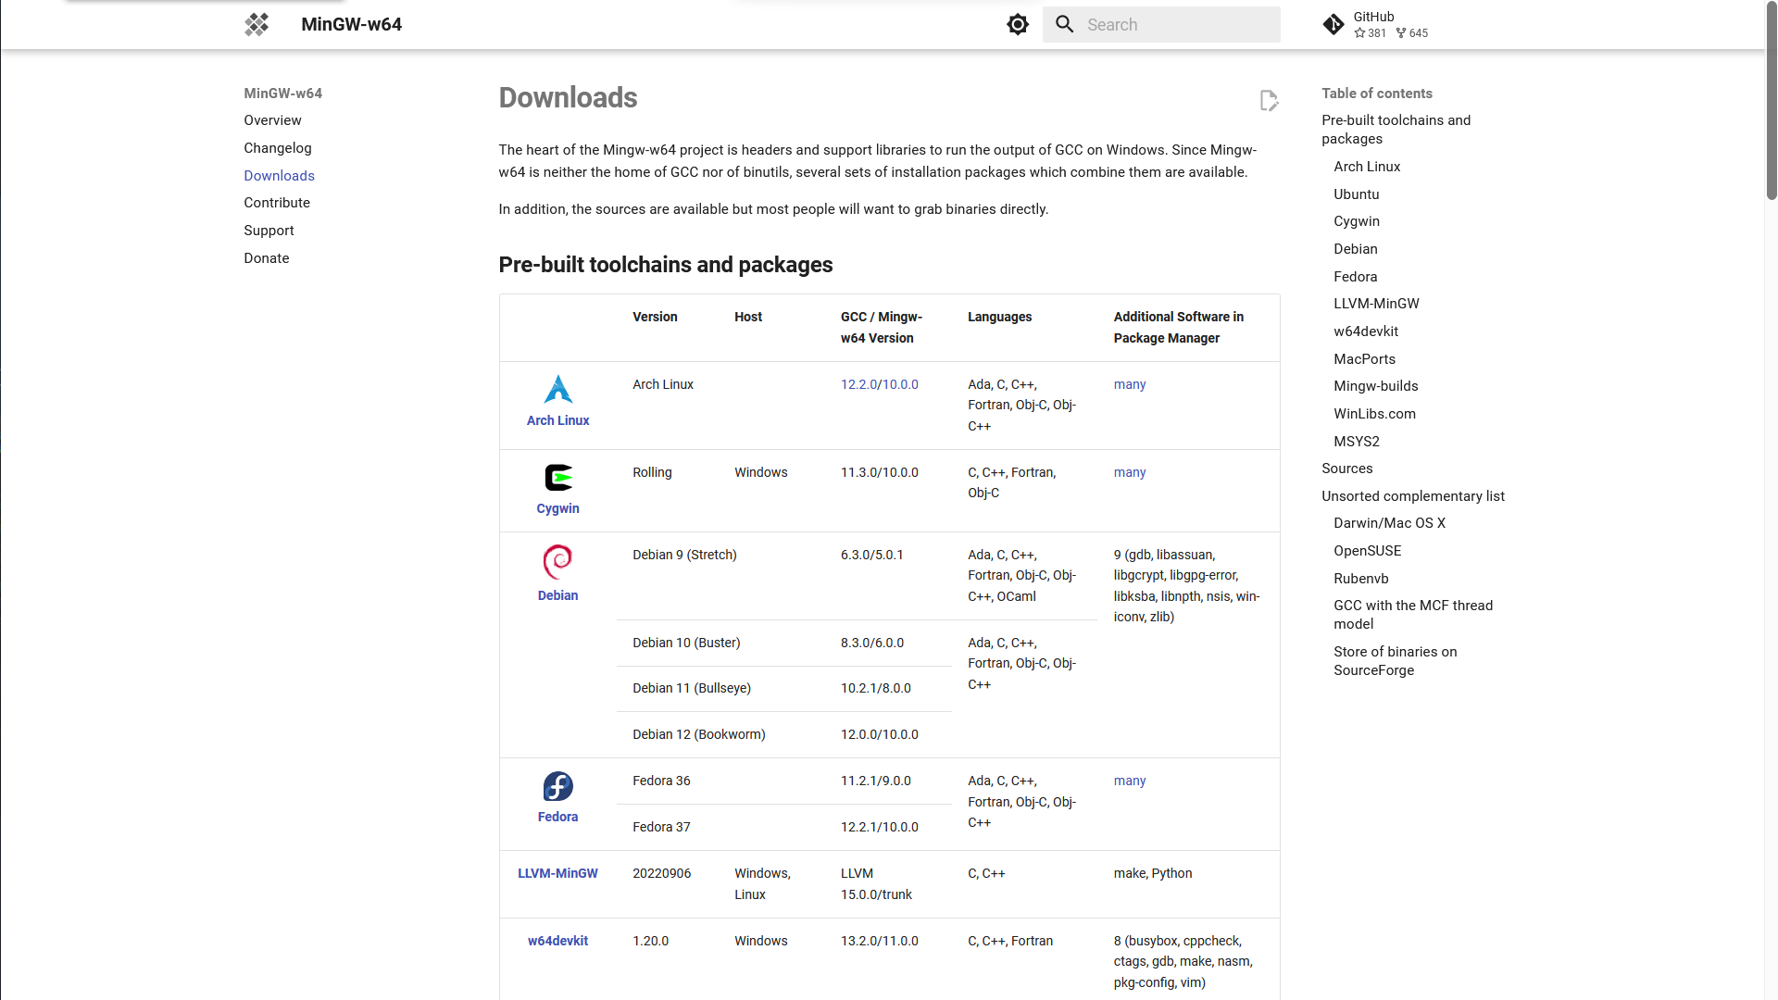Jump to Arch Linux in table of contents

(x=1367, y=167)
